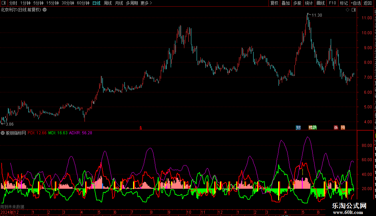Click the 北京利尔(日线.前复权) title text
This screenshot has width=376, height=216.
coord(21,10)
